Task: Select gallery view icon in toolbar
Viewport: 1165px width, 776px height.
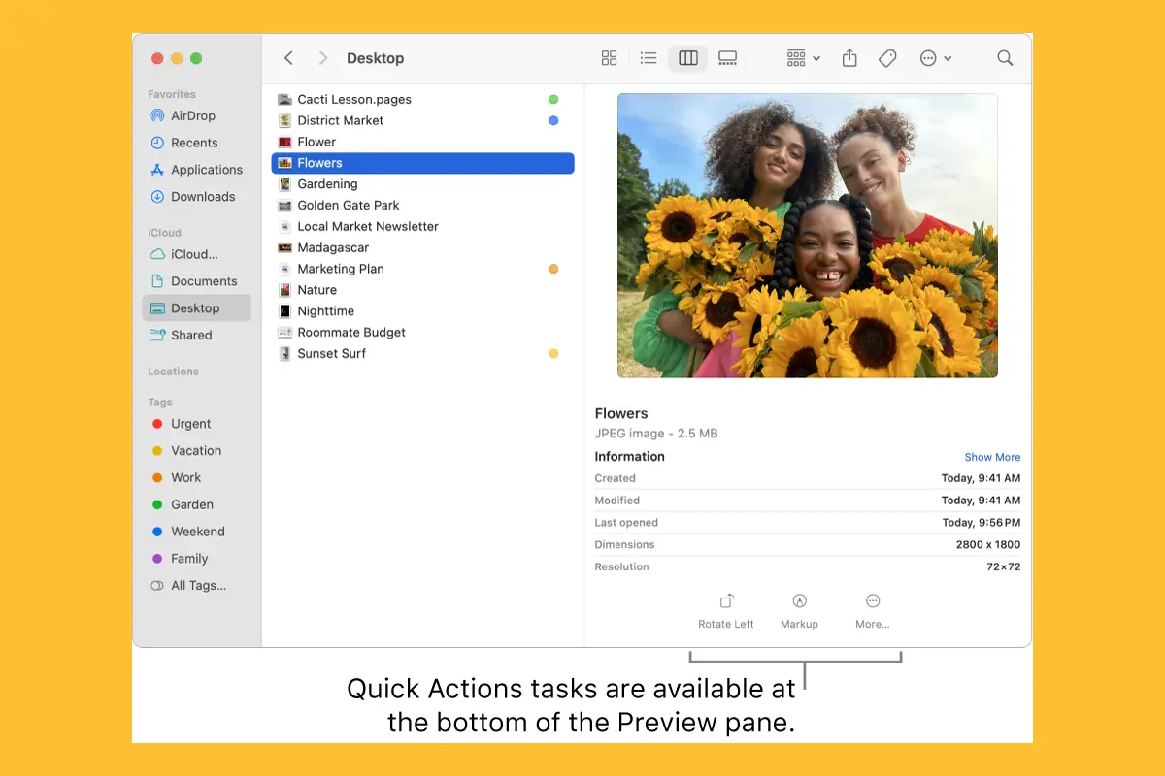Action: click(x=727, y=58)
